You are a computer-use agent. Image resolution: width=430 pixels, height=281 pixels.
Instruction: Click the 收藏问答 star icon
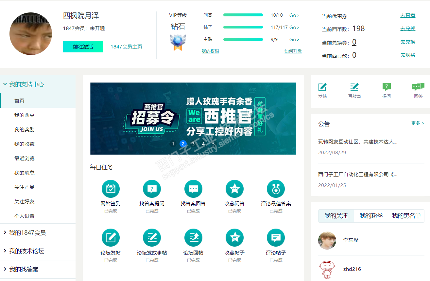234,189
